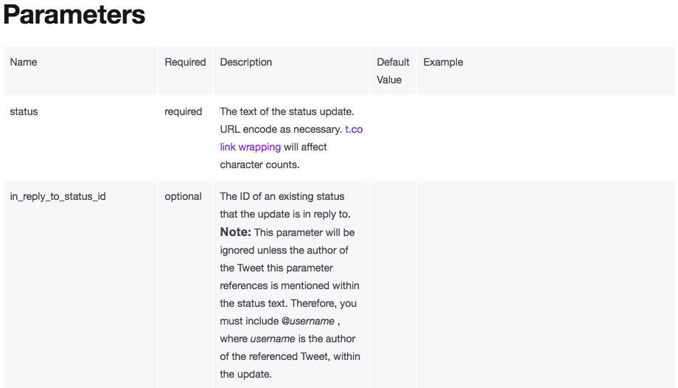This screenshot has height=388, width=678.
Task: Click "The text of the status update" sentence
Action: click(x=287, y=112)
